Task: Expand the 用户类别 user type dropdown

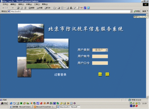Action: coord(107,50)
